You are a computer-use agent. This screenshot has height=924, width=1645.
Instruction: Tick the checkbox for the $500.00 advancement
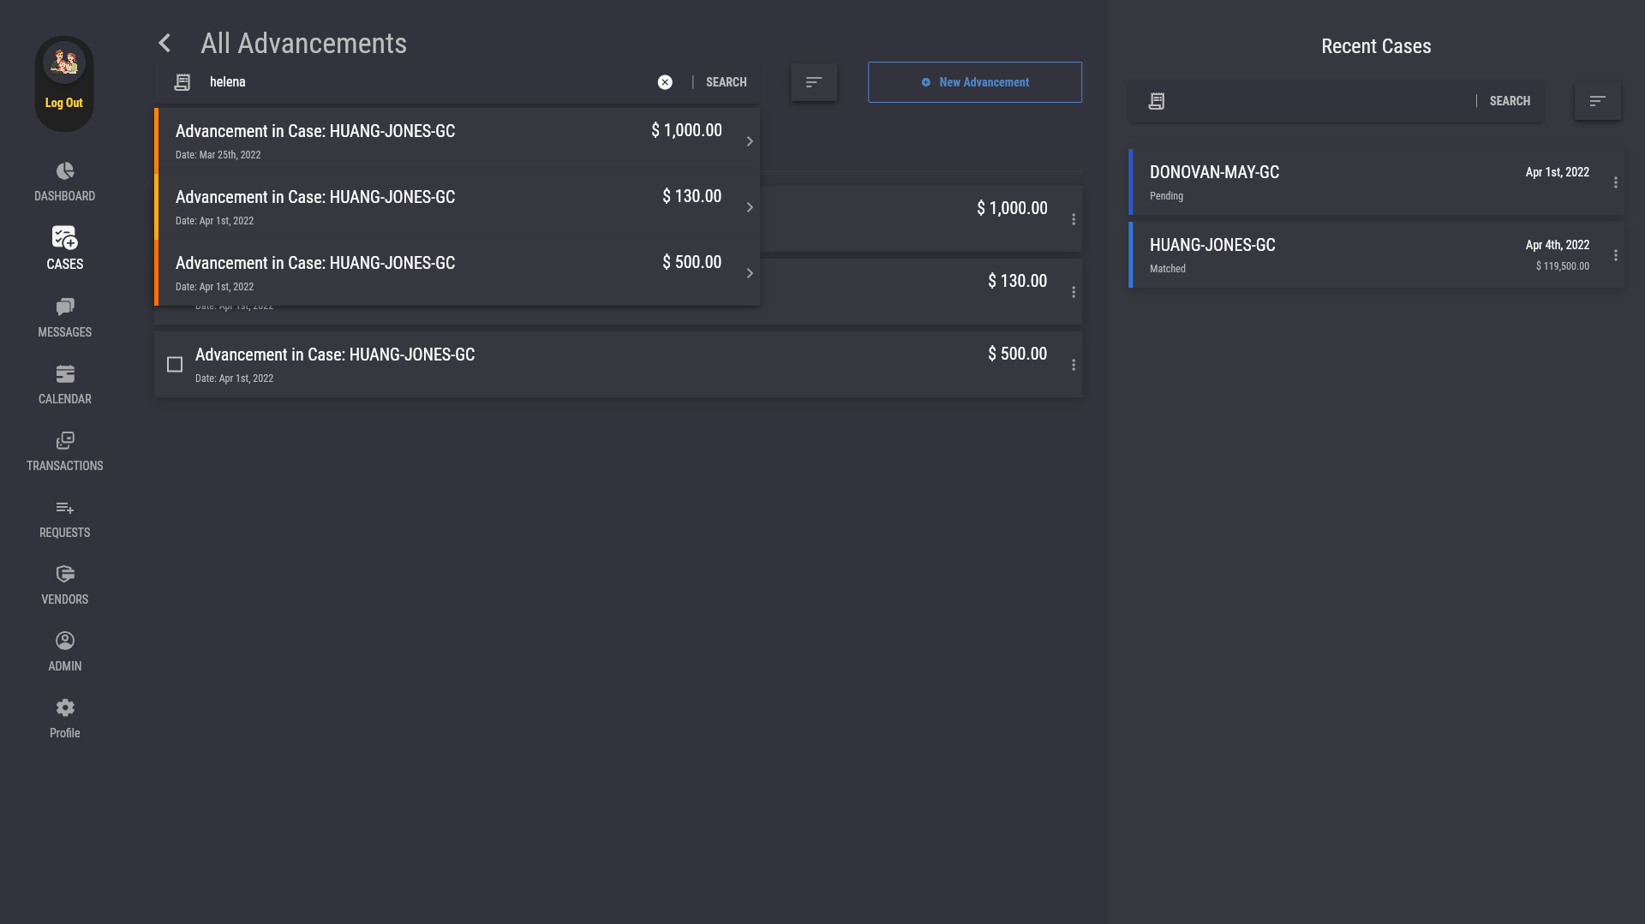175,365
